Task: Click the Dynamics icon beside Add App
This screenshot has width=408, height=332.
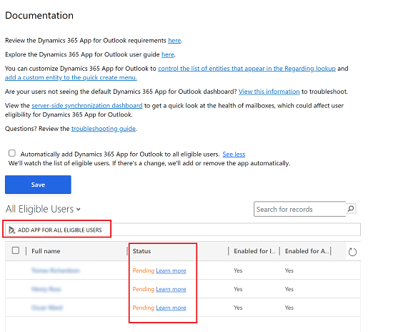Action: [11, 230]
